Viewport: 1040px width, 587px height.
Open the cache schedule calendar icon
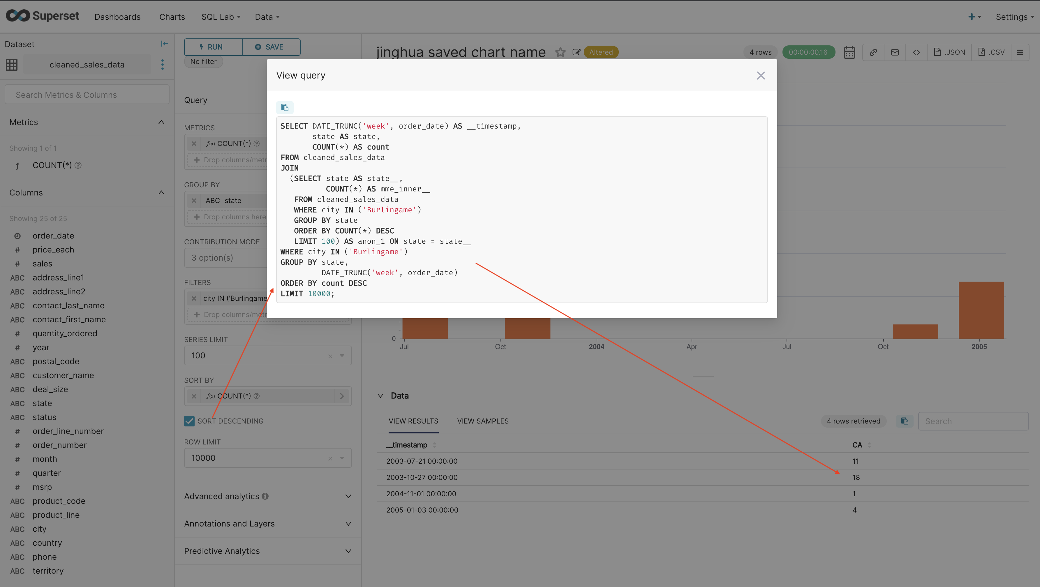point(849,52)
